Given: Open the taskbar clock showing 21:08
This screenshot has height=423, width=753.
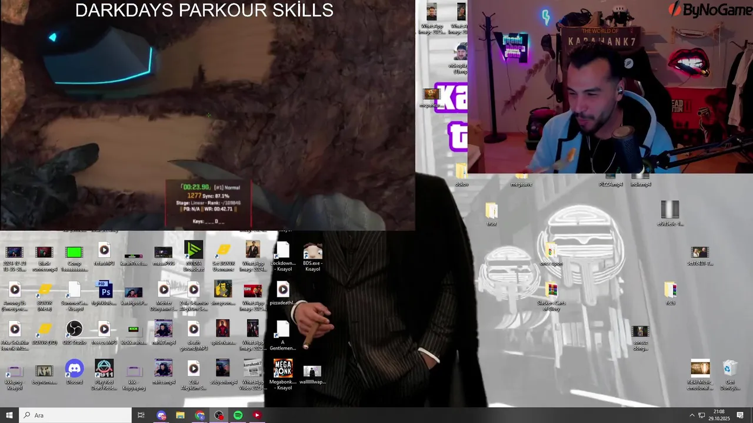Looking at the screenshot, I should tap(719, 415).
